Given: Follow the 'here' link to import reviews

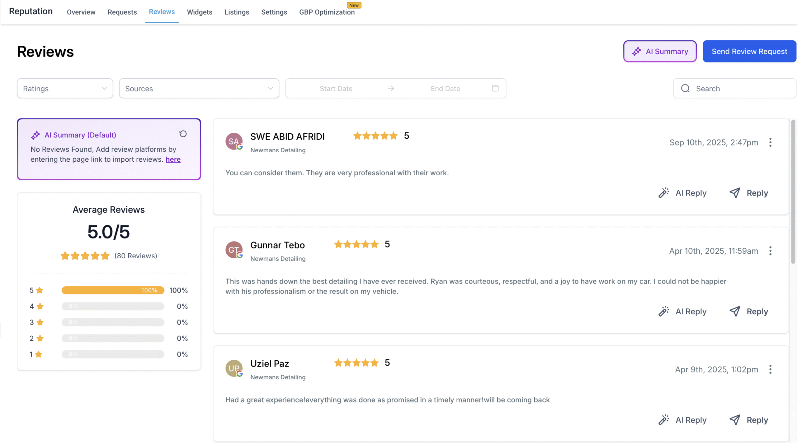Looking at the screenshot, I should 173,159.
